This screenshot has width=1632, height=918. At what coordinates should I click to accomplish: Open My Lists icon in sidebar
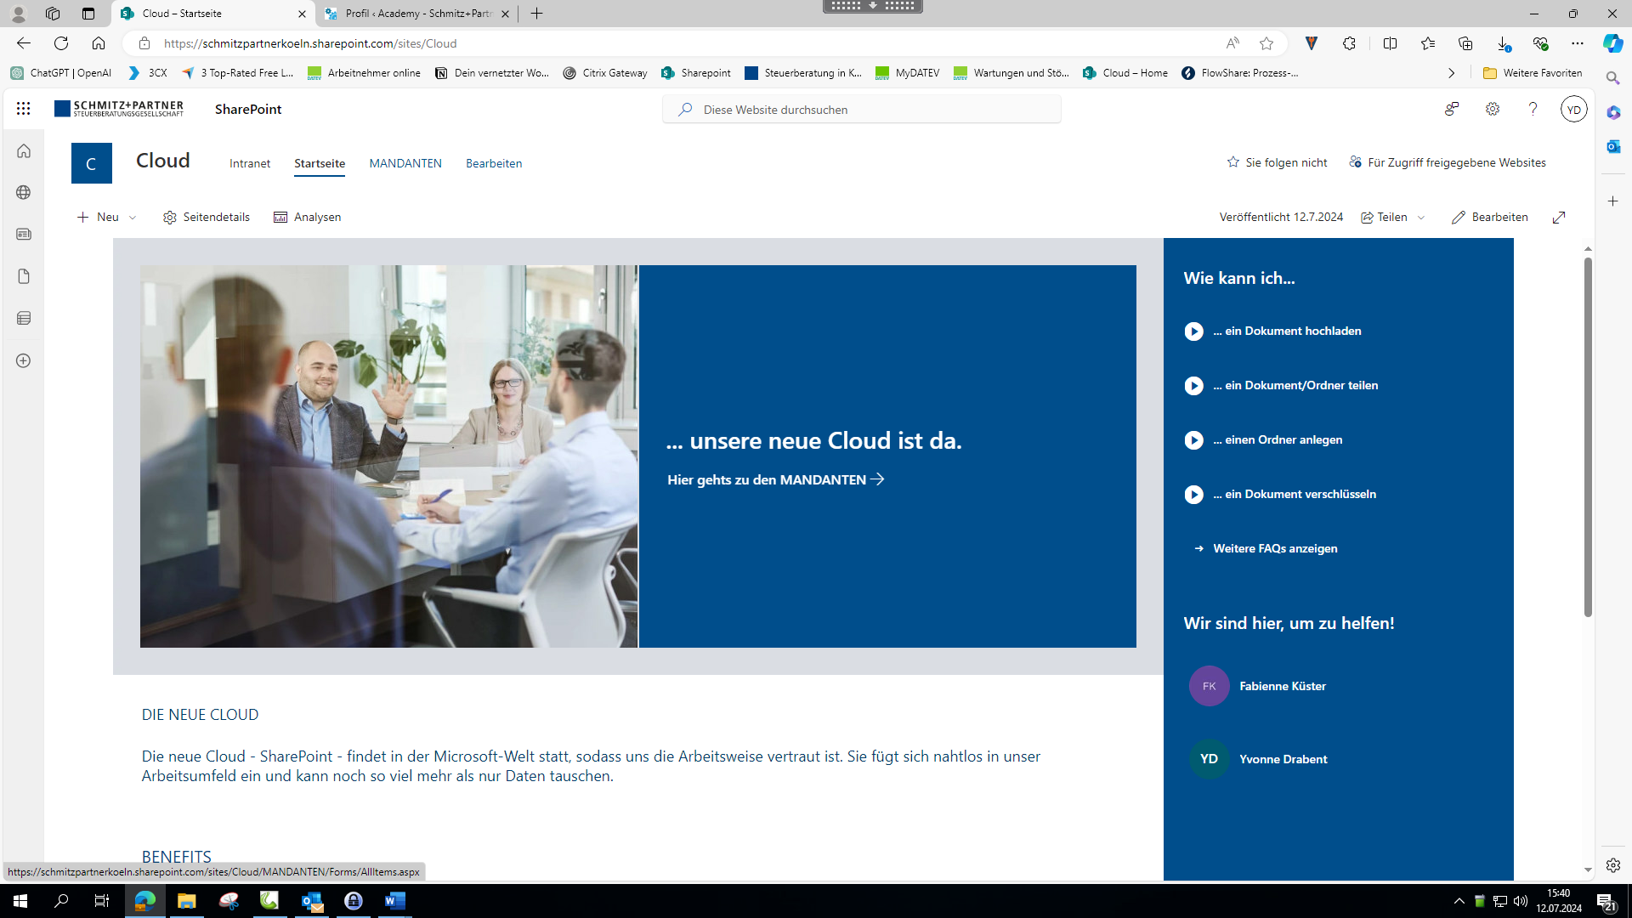click(24, 318)
